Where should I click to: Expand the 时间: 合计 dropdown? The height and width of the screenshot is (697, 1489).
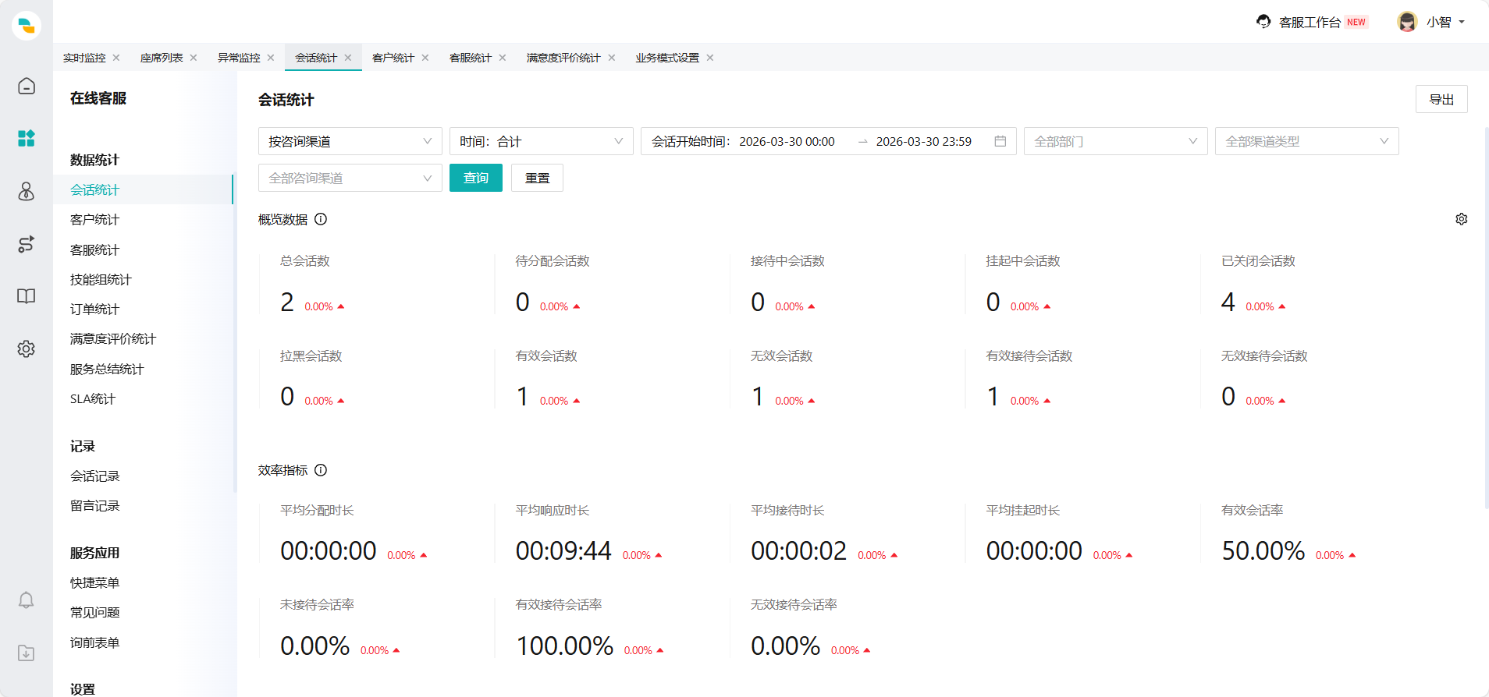542,141
